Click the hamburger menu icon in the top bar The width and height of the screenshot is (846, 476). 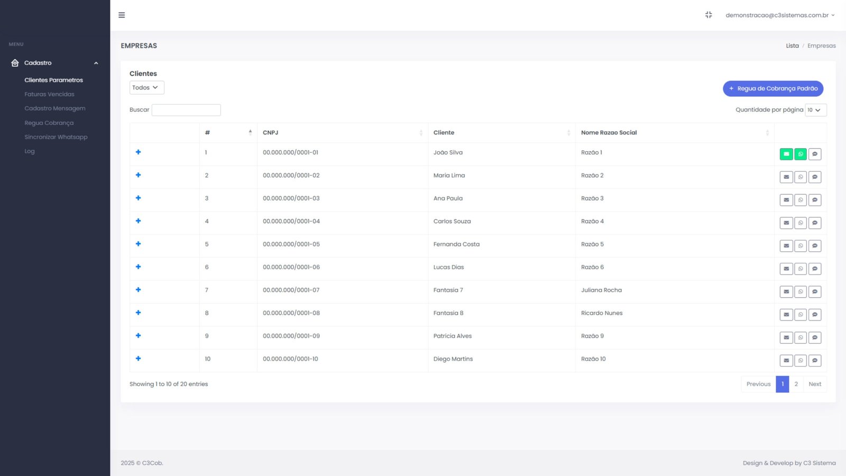pyautogui.click(x=122, y=15)
